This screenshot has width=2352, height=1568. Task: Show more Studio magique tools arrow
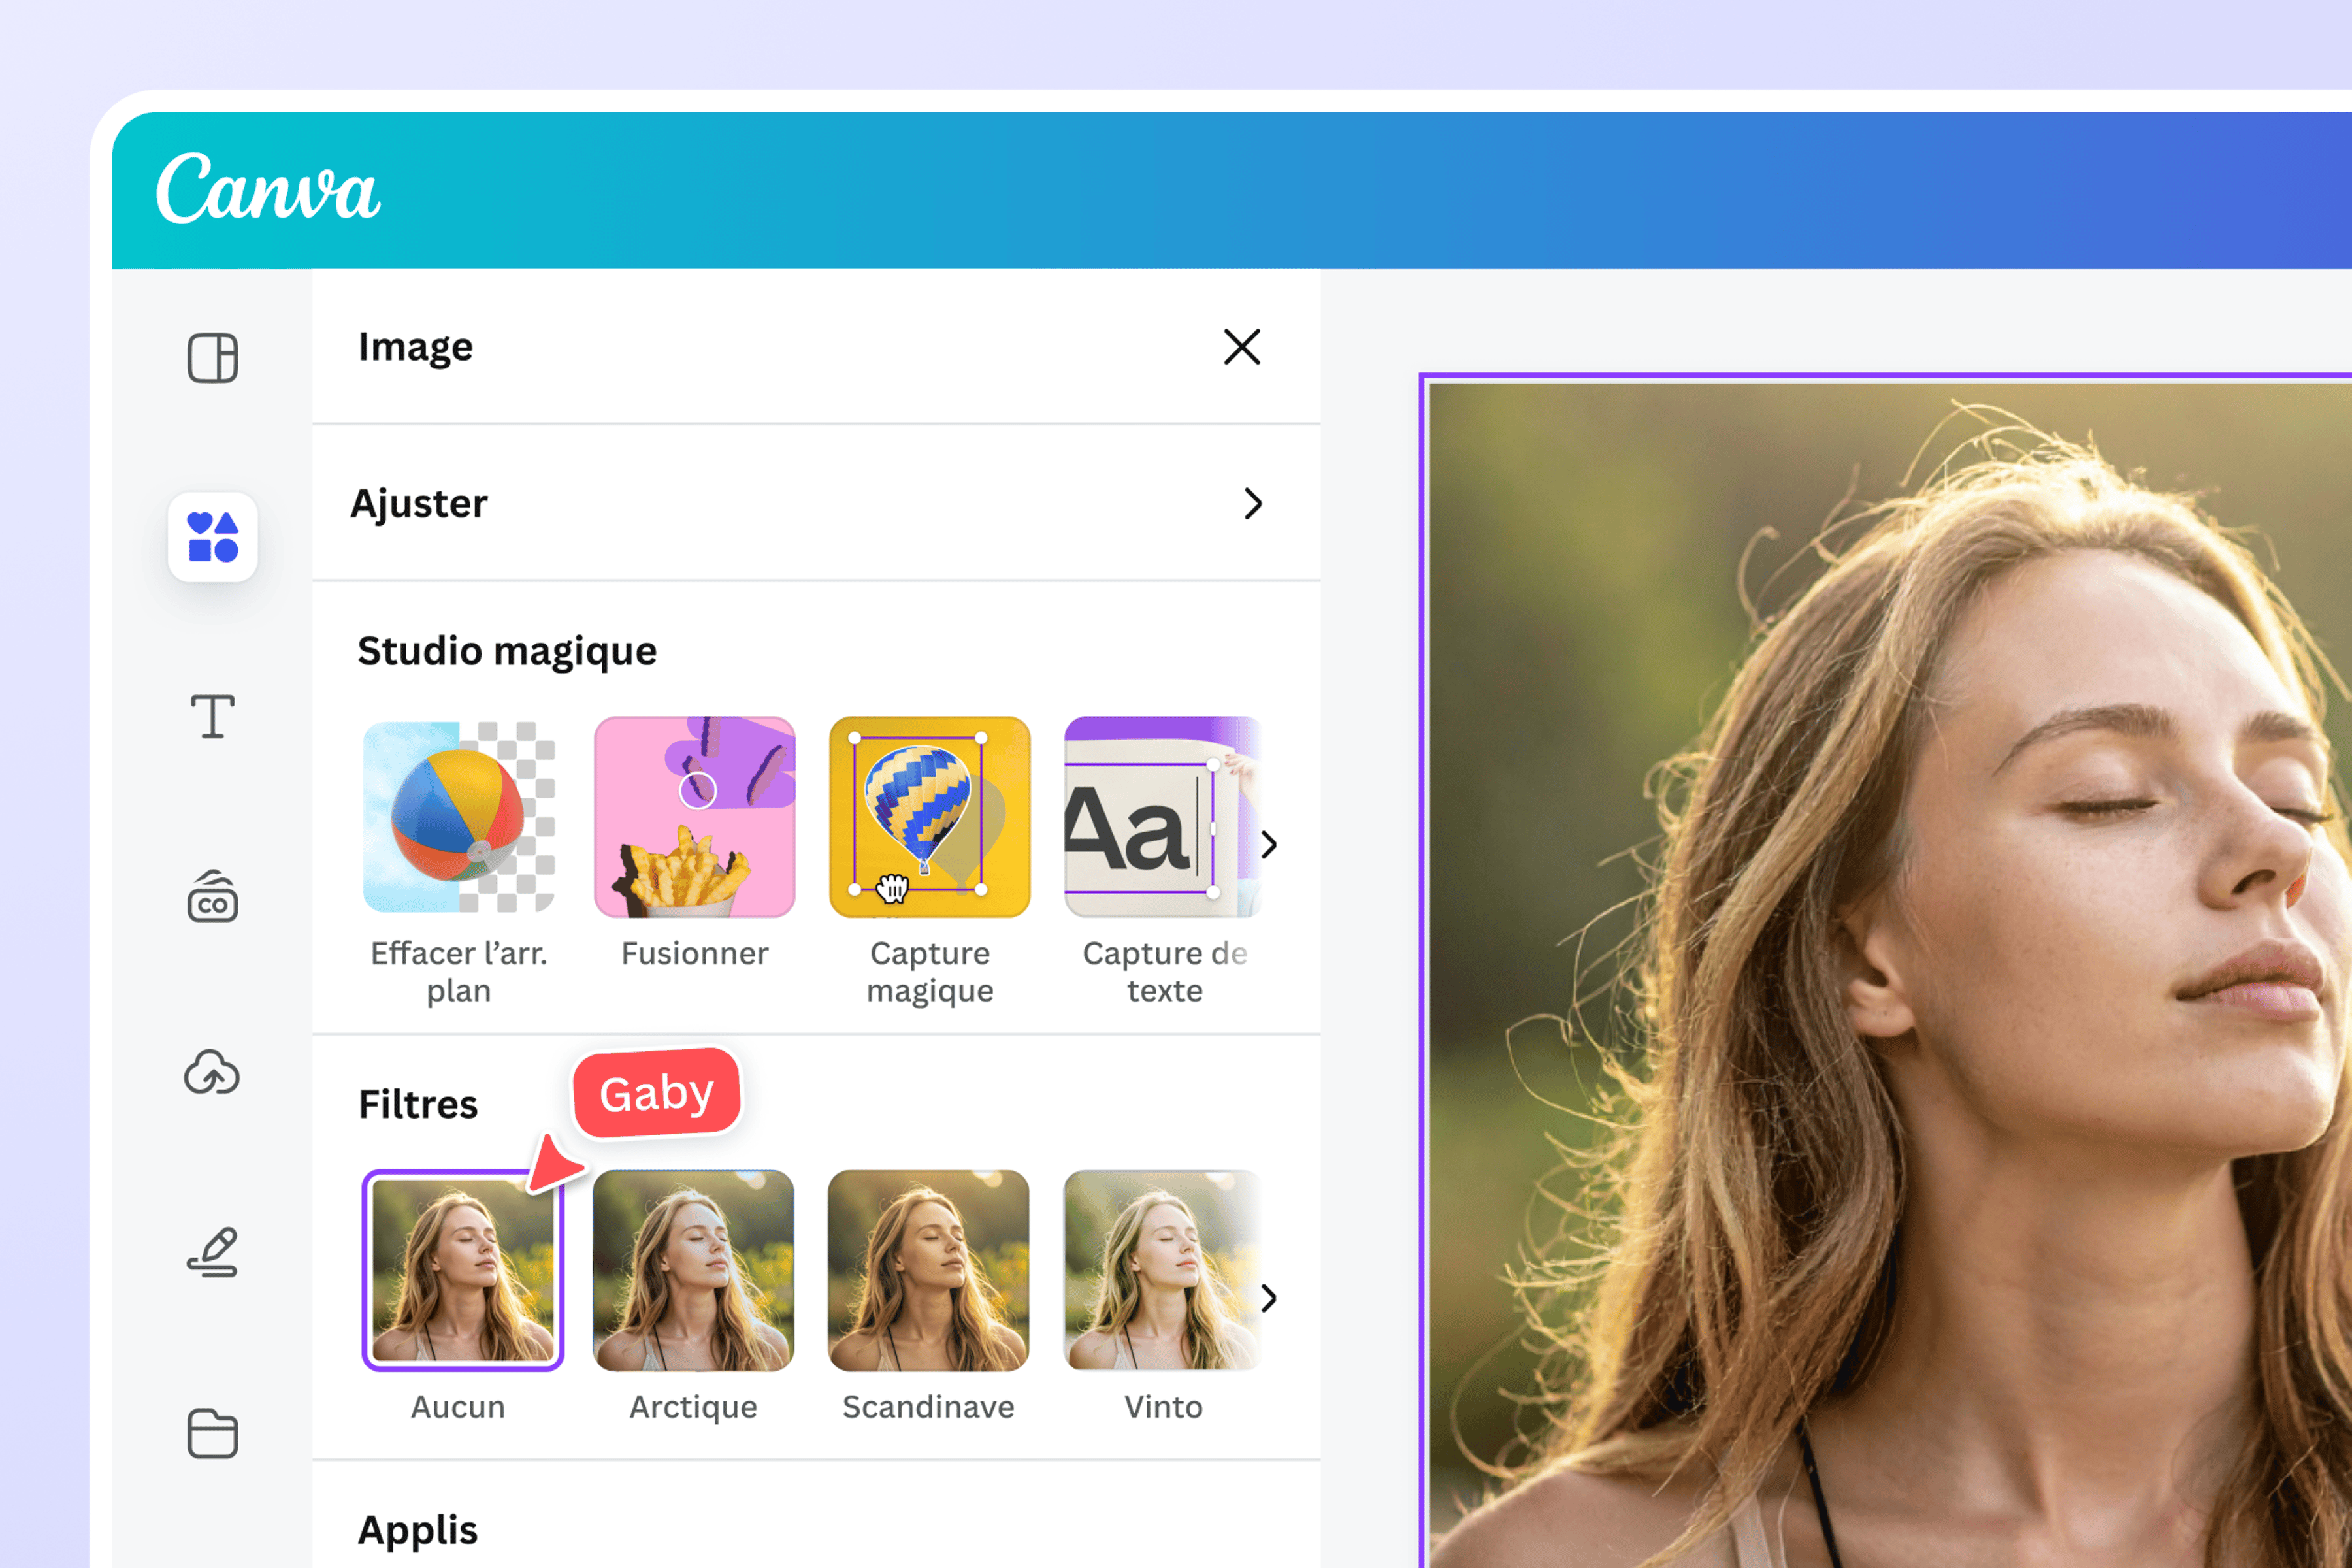1269,845
